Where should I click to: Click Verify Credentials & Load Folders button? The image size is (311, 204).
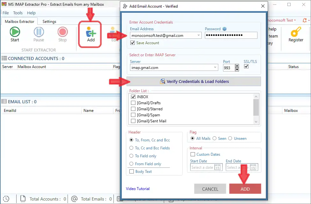(194, 81)
